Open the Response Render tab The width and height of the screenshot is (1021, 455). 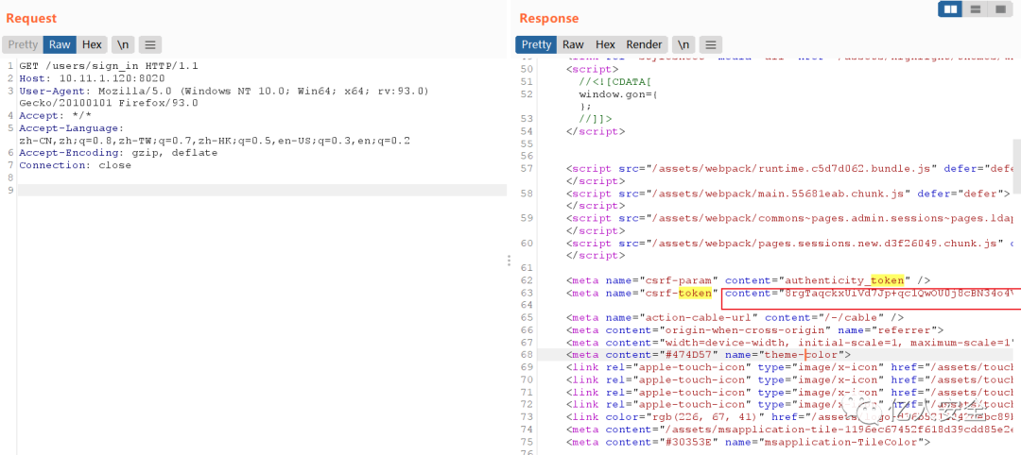pos(644,45)
